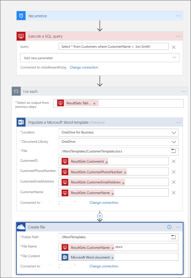Expand the Location dropdown
Image resolution: width=191 pixels, height=278 pixels.
pos(174,133)
